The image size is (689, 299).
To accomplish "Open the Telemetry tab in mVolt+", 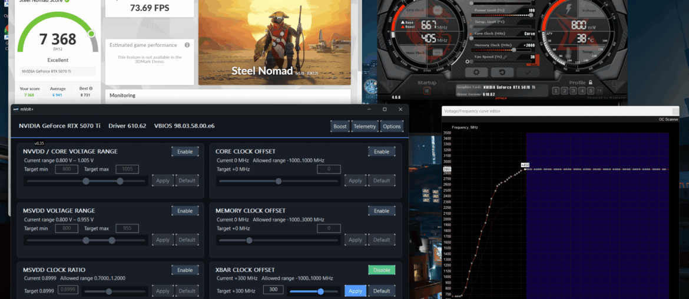I will (x=365, y=127).
